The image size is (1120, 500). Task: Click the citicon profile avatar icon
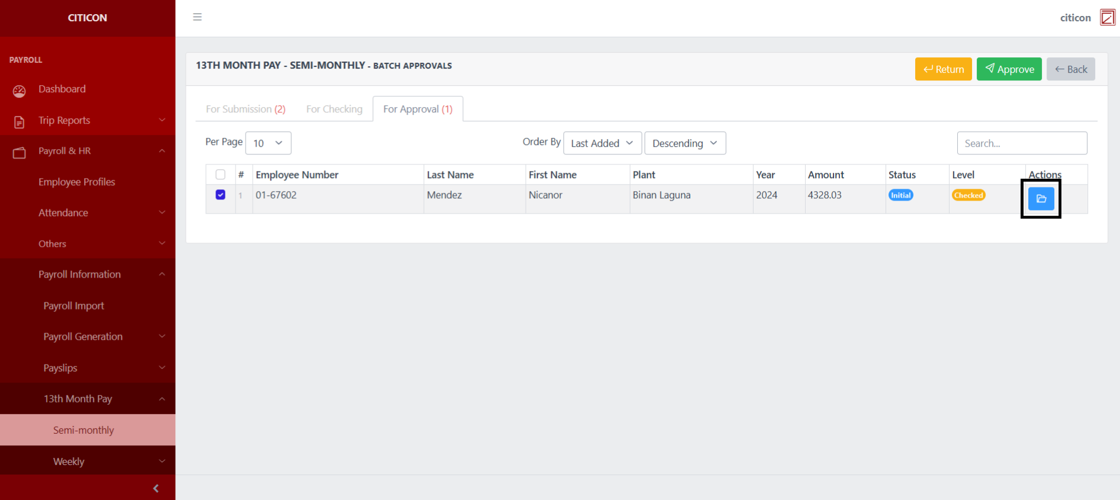[x=1107, y=18]
